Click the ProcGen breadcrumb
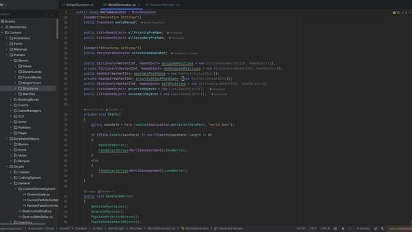The height and width of the screenshot is (232, 412). 136,229
